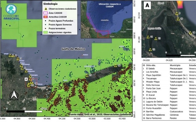The width and height of the screenshot is (196, 122).
Task: Click observation marker 3 on main map
Action: 18,59
